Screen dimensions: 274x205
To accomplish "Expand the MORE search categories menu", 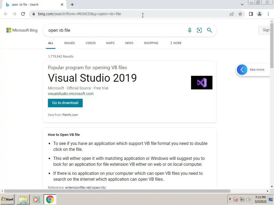I will (x=176, y=43).
